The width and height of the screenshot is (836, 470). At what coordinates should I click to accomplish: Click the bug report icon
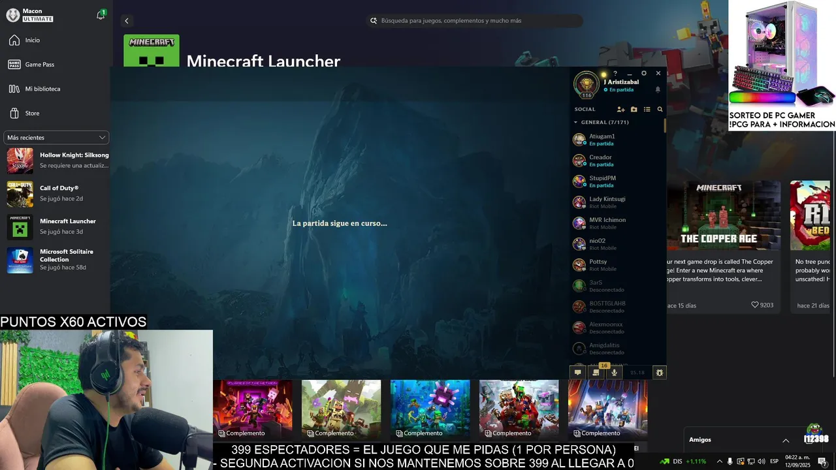(660, 373)
